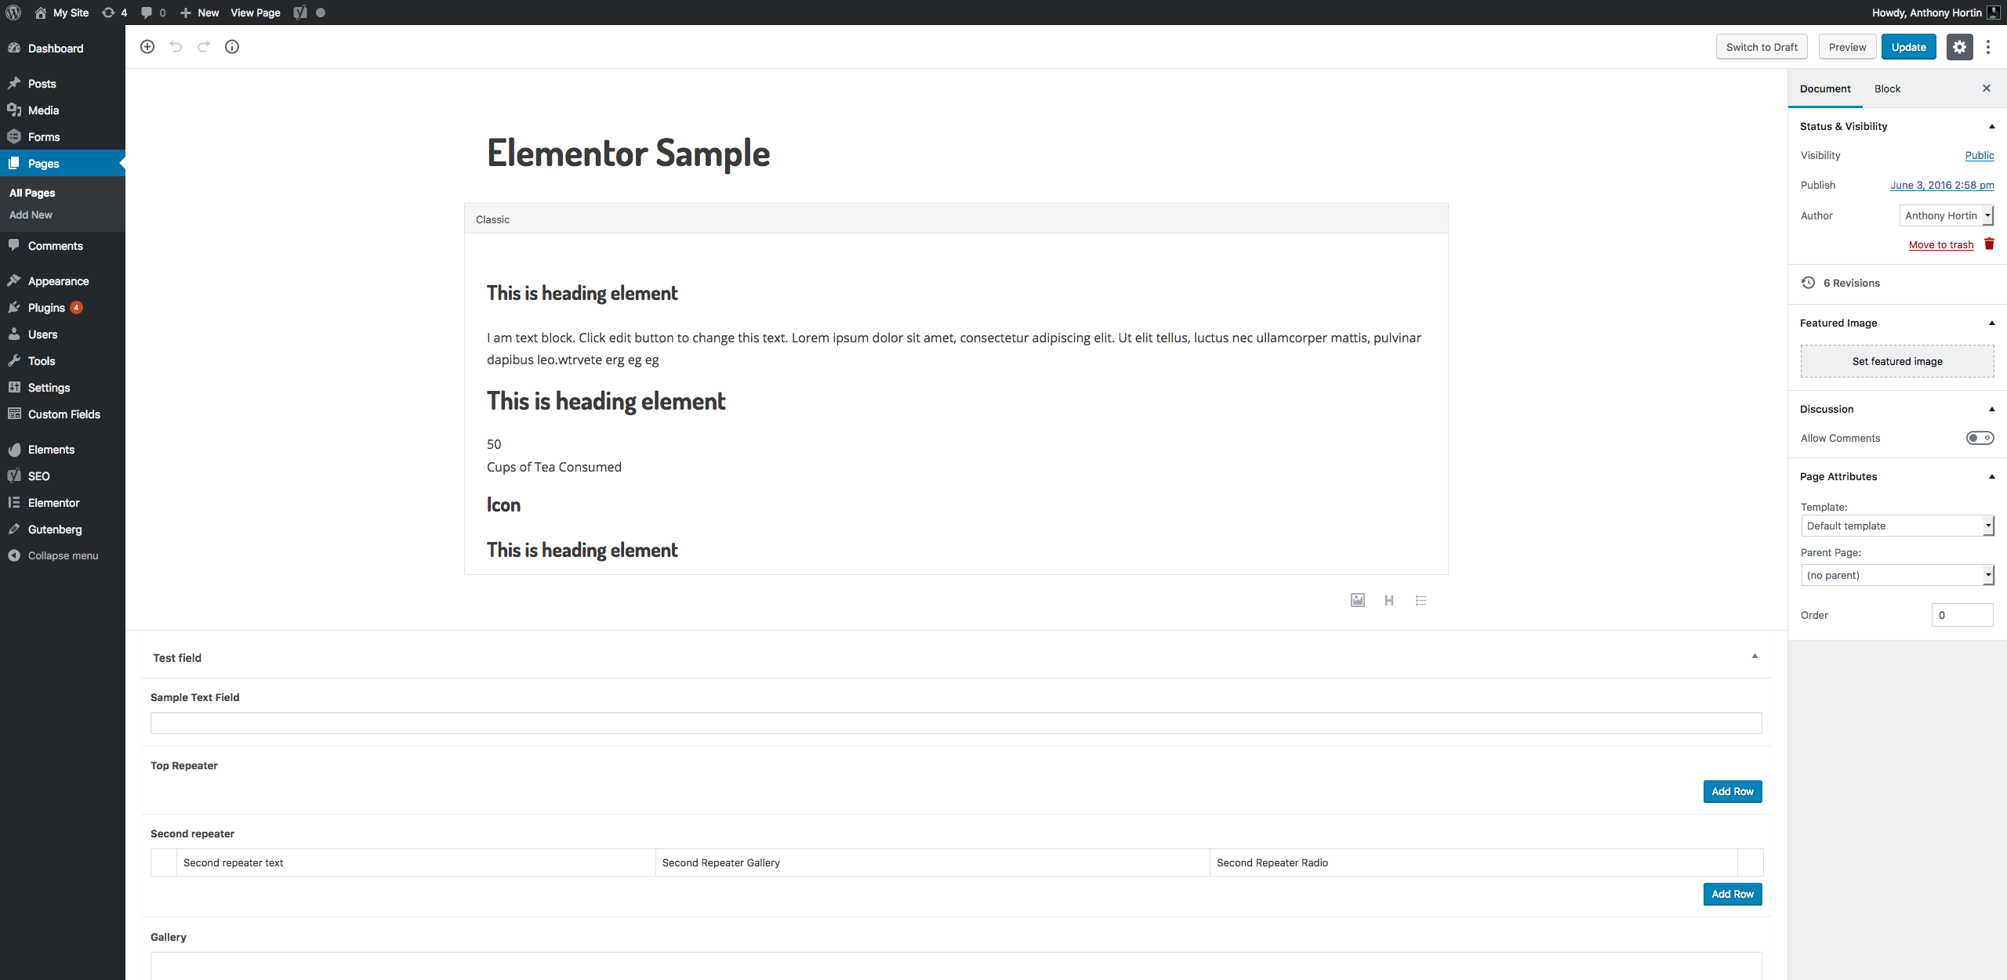
Task: Collapse the Test field meta box
Action: pyautogui.click(x=1755, y=656)
